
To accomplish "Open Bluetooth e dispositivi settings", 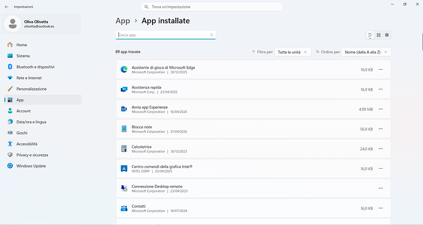I will click(43, 67).
